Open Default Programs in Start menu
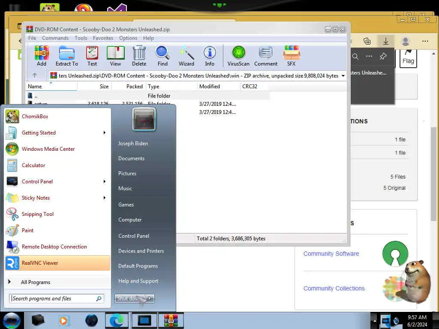 (x=138, y=266)
